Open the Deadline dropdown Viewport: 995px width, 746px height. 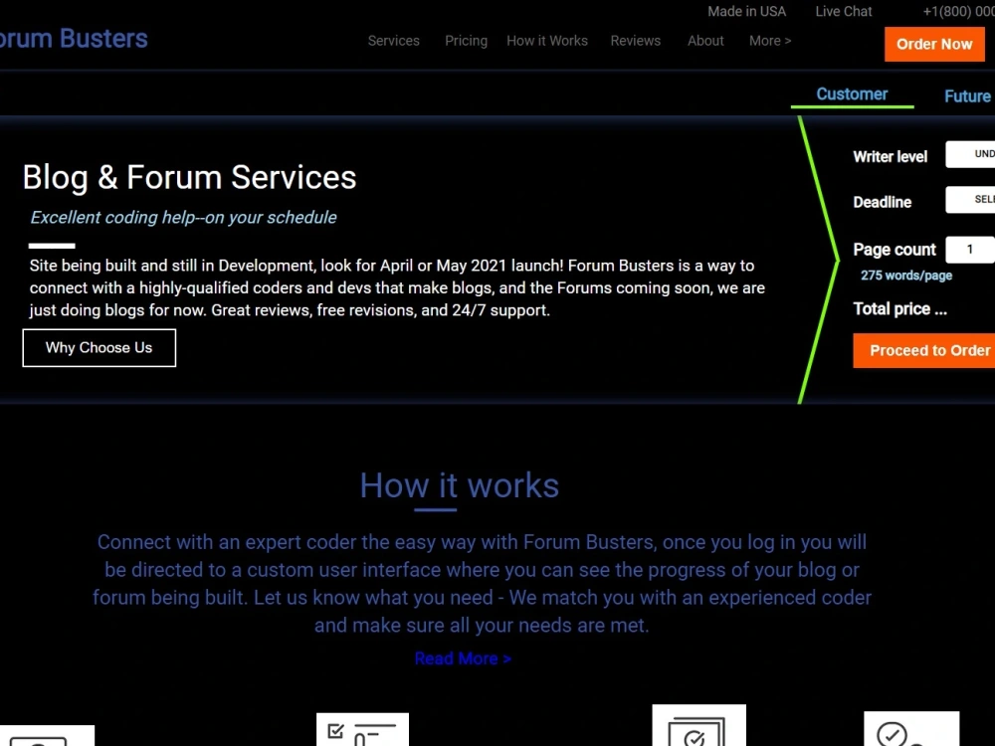point(970,200)
